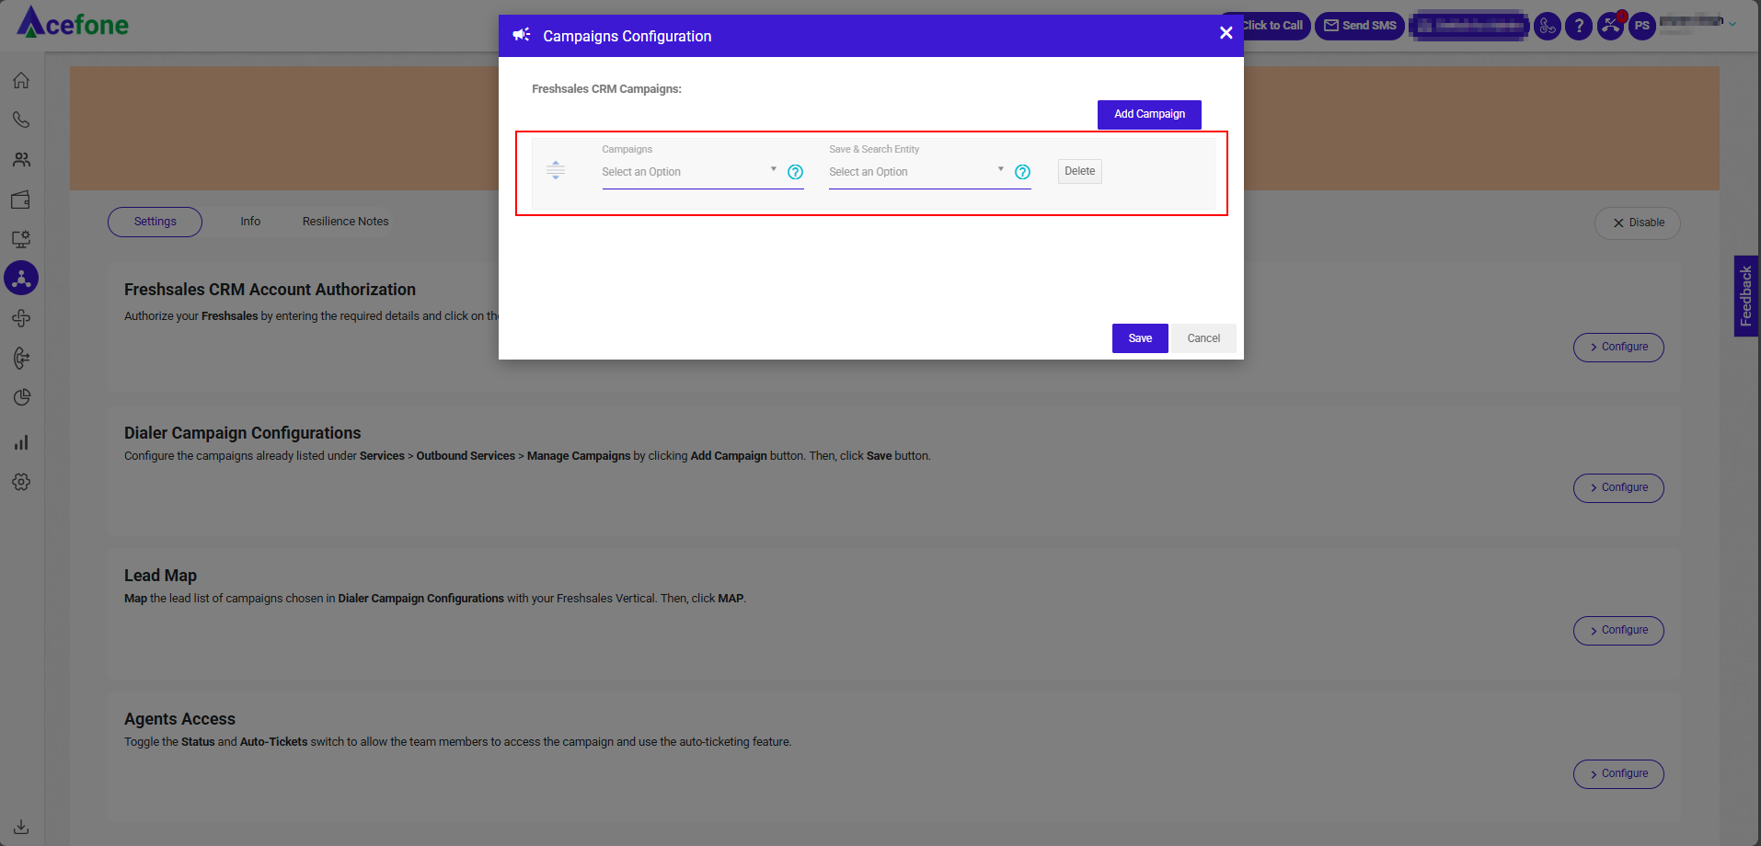The width and height of the screenshot is (1761, 846).
Task: Open the gear settings sidebar icon
Action: click(21, 482)
